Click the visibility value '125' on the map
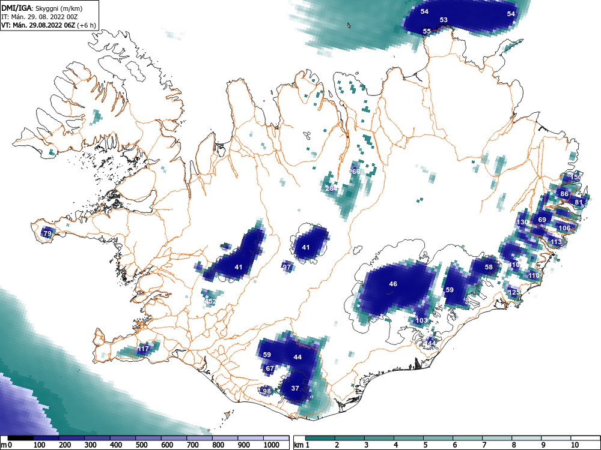Viewport: 601px width, 450px height. tap(514, 292)
